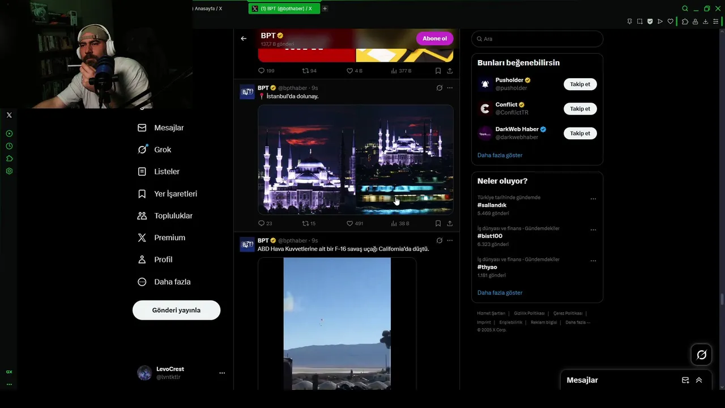725x408 pixels.
Task: Bookmark the İstanbul'da dolunay post
Action: coord(438,223)
